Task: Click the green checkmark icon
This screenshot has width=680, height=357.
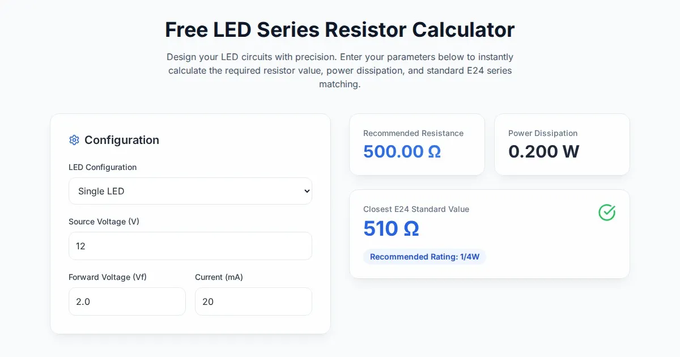Action: point(607,212)
